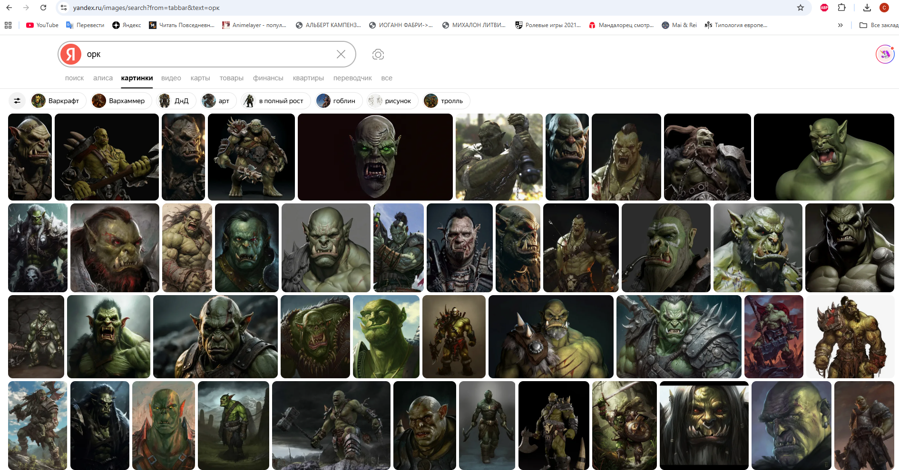
Task: Open the Yandex user account avatar
Action: [885, 54]
